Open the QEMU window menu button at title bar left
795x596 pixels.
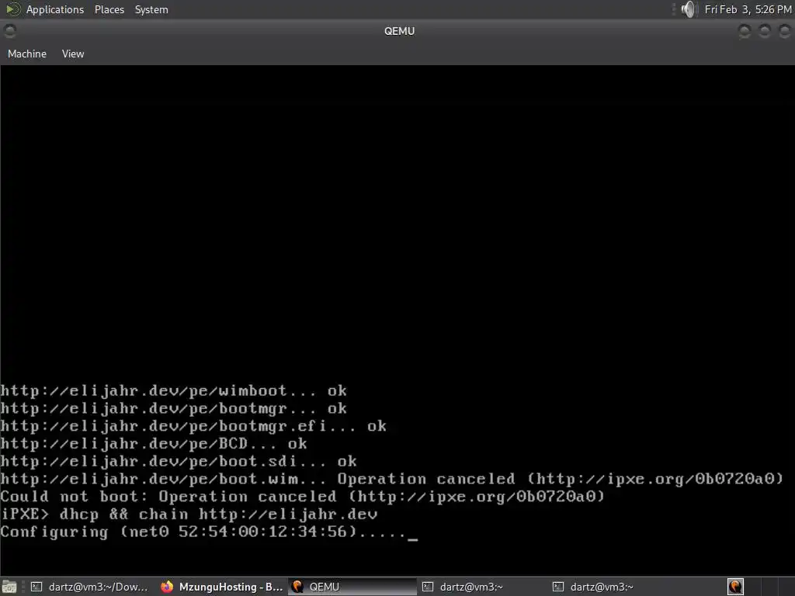tap(9, 31)
